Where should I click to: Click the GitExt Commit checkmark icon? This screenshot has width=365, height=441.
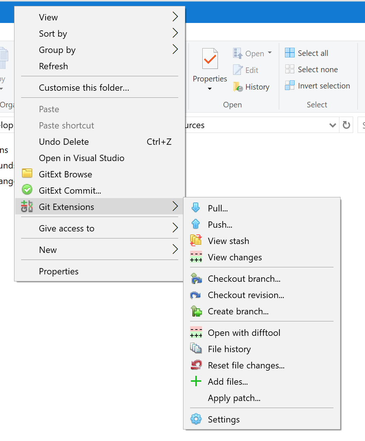click(x=27, y=190)
